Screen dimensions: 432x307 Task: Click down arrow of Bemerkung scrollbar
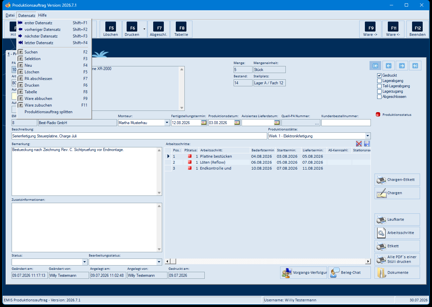click(x=159, y=193)
